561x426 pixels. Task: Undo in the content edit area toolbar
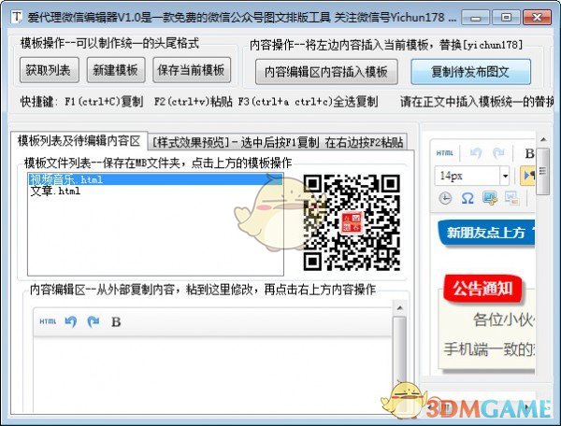[x=70, y=321]
